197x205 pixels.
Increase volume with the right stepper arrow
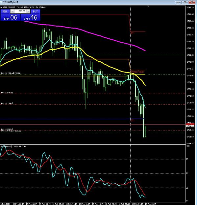click(28, 11)
